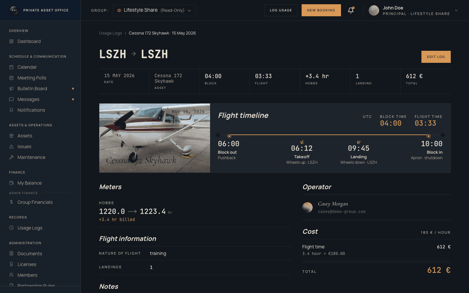Open the notifications bell icon
Image resolution: width=469 pixels, height=293 pixels.
pos(351,10)
